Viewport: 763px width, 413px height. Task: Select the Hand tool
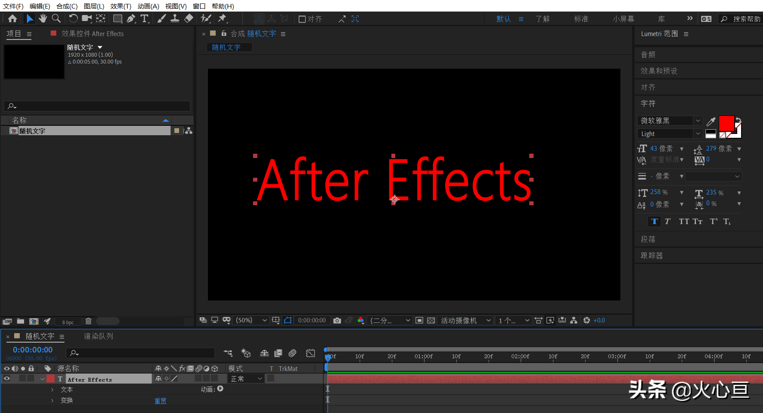[43, 18]
